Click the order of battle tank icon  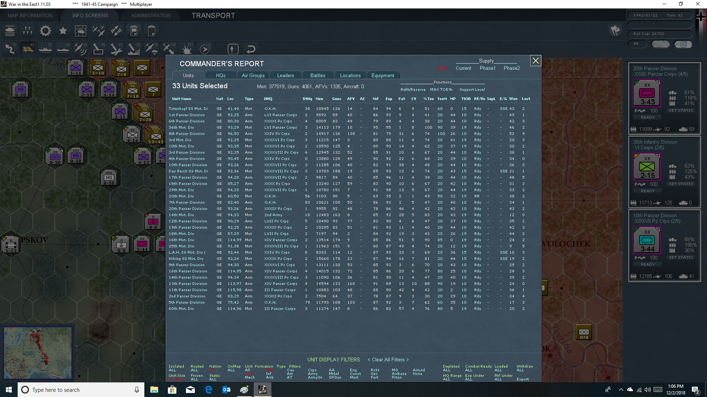pyautogui.click(x=10, y=31)
